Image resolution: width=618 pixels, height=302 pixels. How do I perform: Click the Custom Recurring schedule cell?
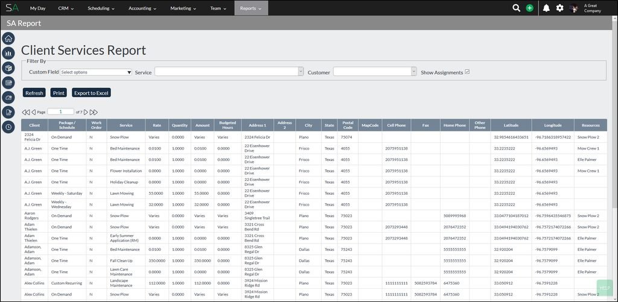pyautogui.click(x=67, y=283)
